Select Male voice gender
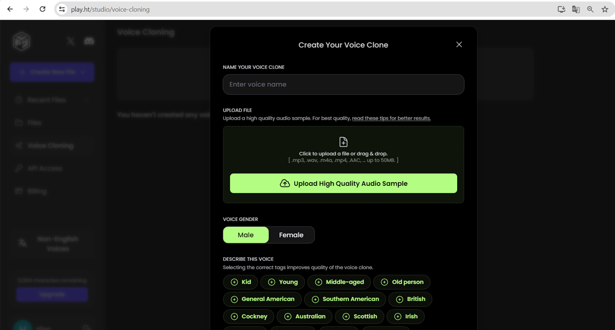Viewport: 615px width, 330px height. point(245,235)
